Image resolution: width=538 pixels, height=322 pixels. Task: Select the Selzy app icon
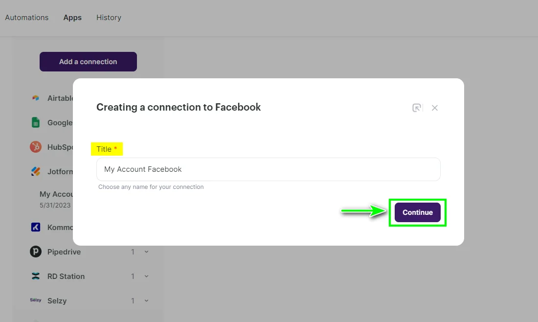(36, 300)
